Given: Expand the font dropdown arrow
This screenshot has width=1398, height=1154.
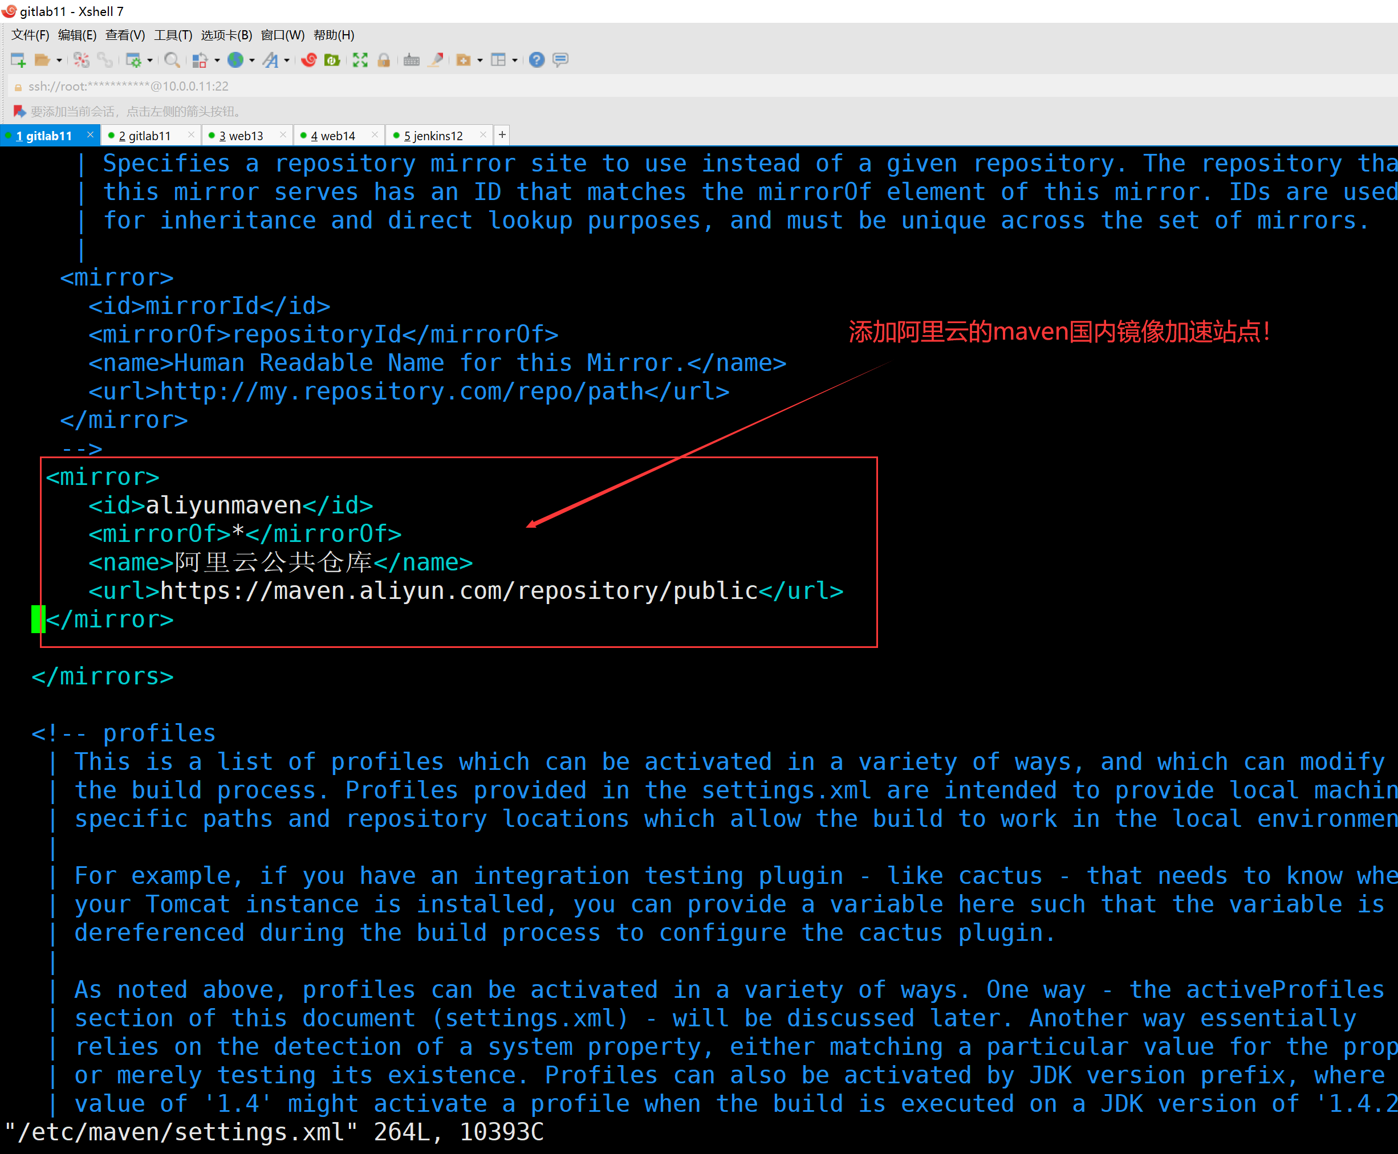Looking at the screenshot, I should [x=287, y=60].
